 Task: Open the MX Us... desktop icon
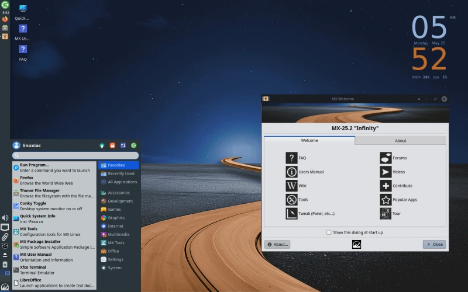click(23, 33)
